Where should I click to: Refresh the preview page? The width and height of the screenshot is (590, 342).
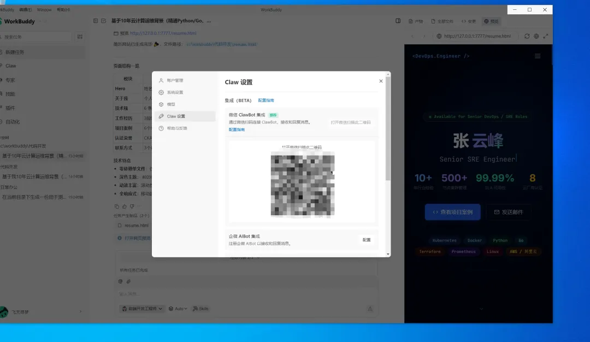click(x=527, y=36)
